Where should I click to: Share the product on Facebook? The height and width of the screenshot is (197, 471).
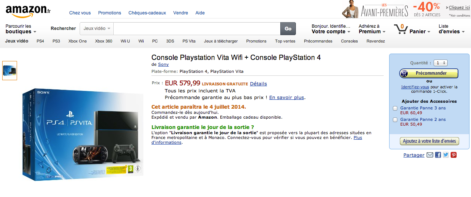(x=438, y=155)
